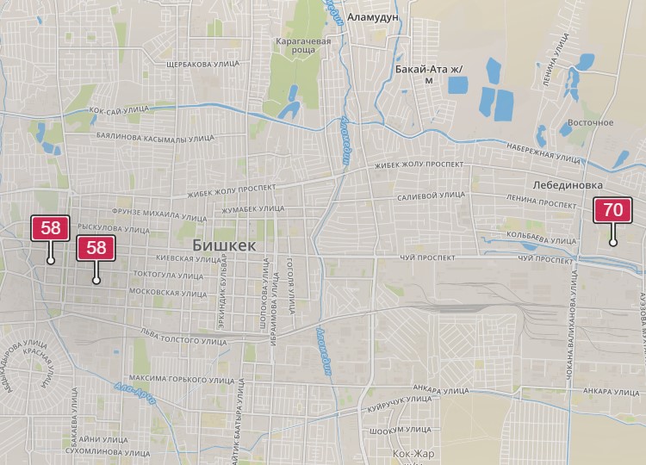Click the Льва Толстого улица label
The image size is (646, 465).
[183, 337]
